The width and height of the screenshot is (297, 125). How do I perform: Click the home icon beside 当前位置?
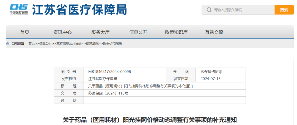[x=7, y=43]
